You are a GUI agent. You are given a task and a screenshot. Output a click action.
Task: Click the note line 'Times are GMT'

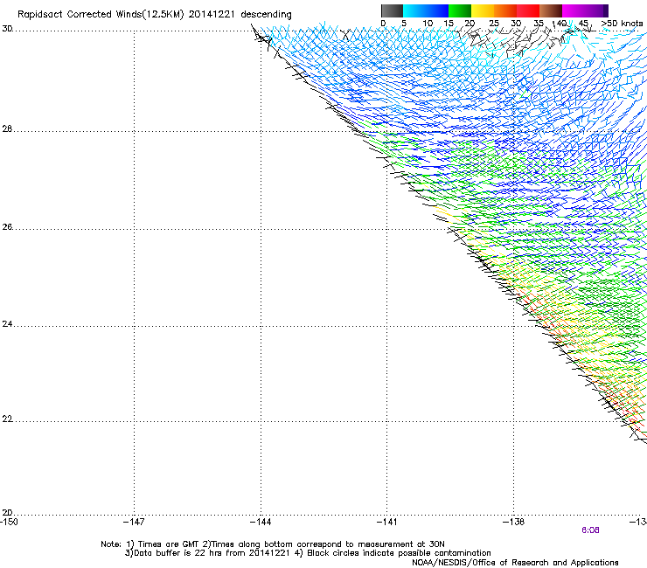(x=169, y=544)
